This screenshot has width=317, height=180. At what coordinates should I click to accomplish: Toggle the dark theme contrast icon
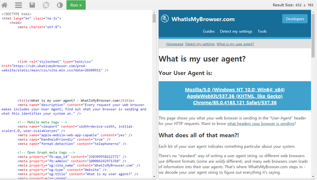(x=59, y=5)
